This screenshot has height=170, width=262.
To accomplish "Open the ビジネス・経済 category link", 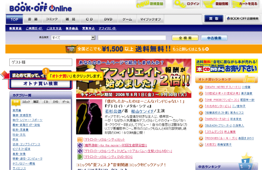I will [x=21, y=149].
